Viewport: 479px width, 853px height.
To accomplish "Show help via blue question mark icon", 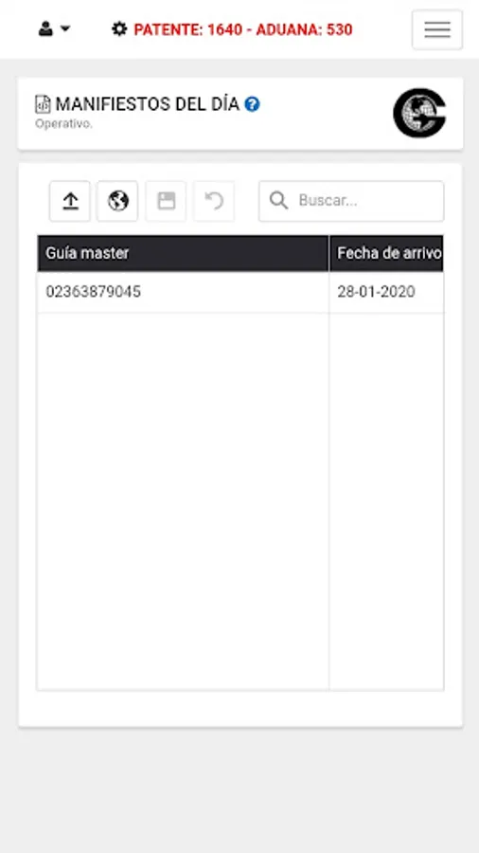I will (x=252, y=104).
